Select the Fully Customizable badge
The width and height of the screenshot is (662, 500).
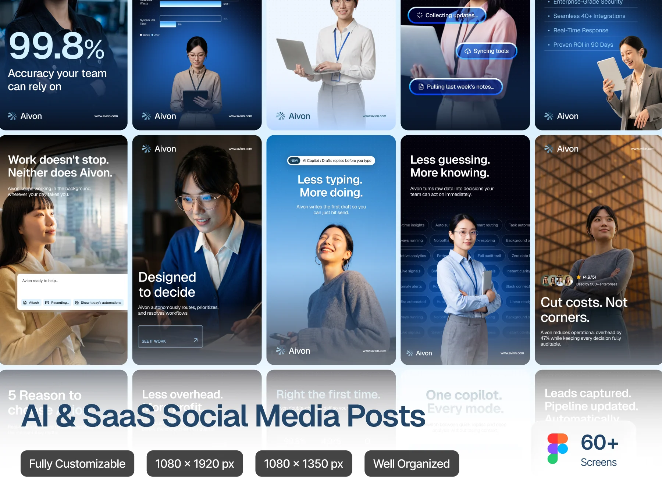[77, 464]
